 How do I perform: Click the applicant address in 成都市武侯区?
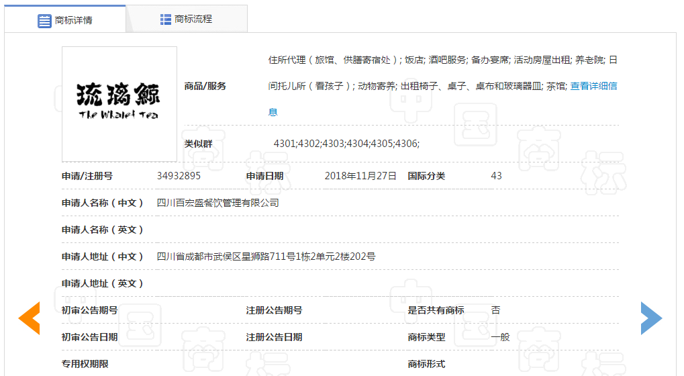point(266,256)
